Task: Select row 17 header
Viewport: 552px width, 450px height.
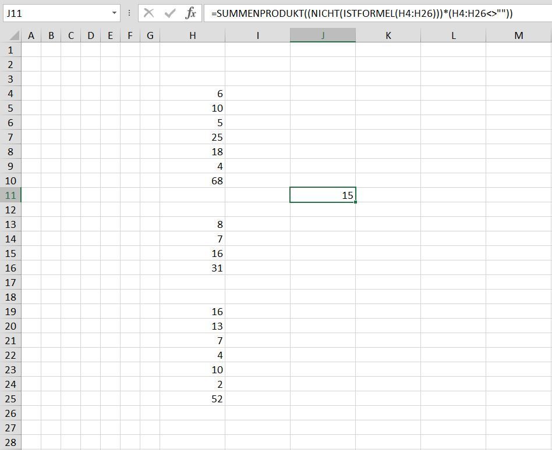Action: (x=10, y=283)
